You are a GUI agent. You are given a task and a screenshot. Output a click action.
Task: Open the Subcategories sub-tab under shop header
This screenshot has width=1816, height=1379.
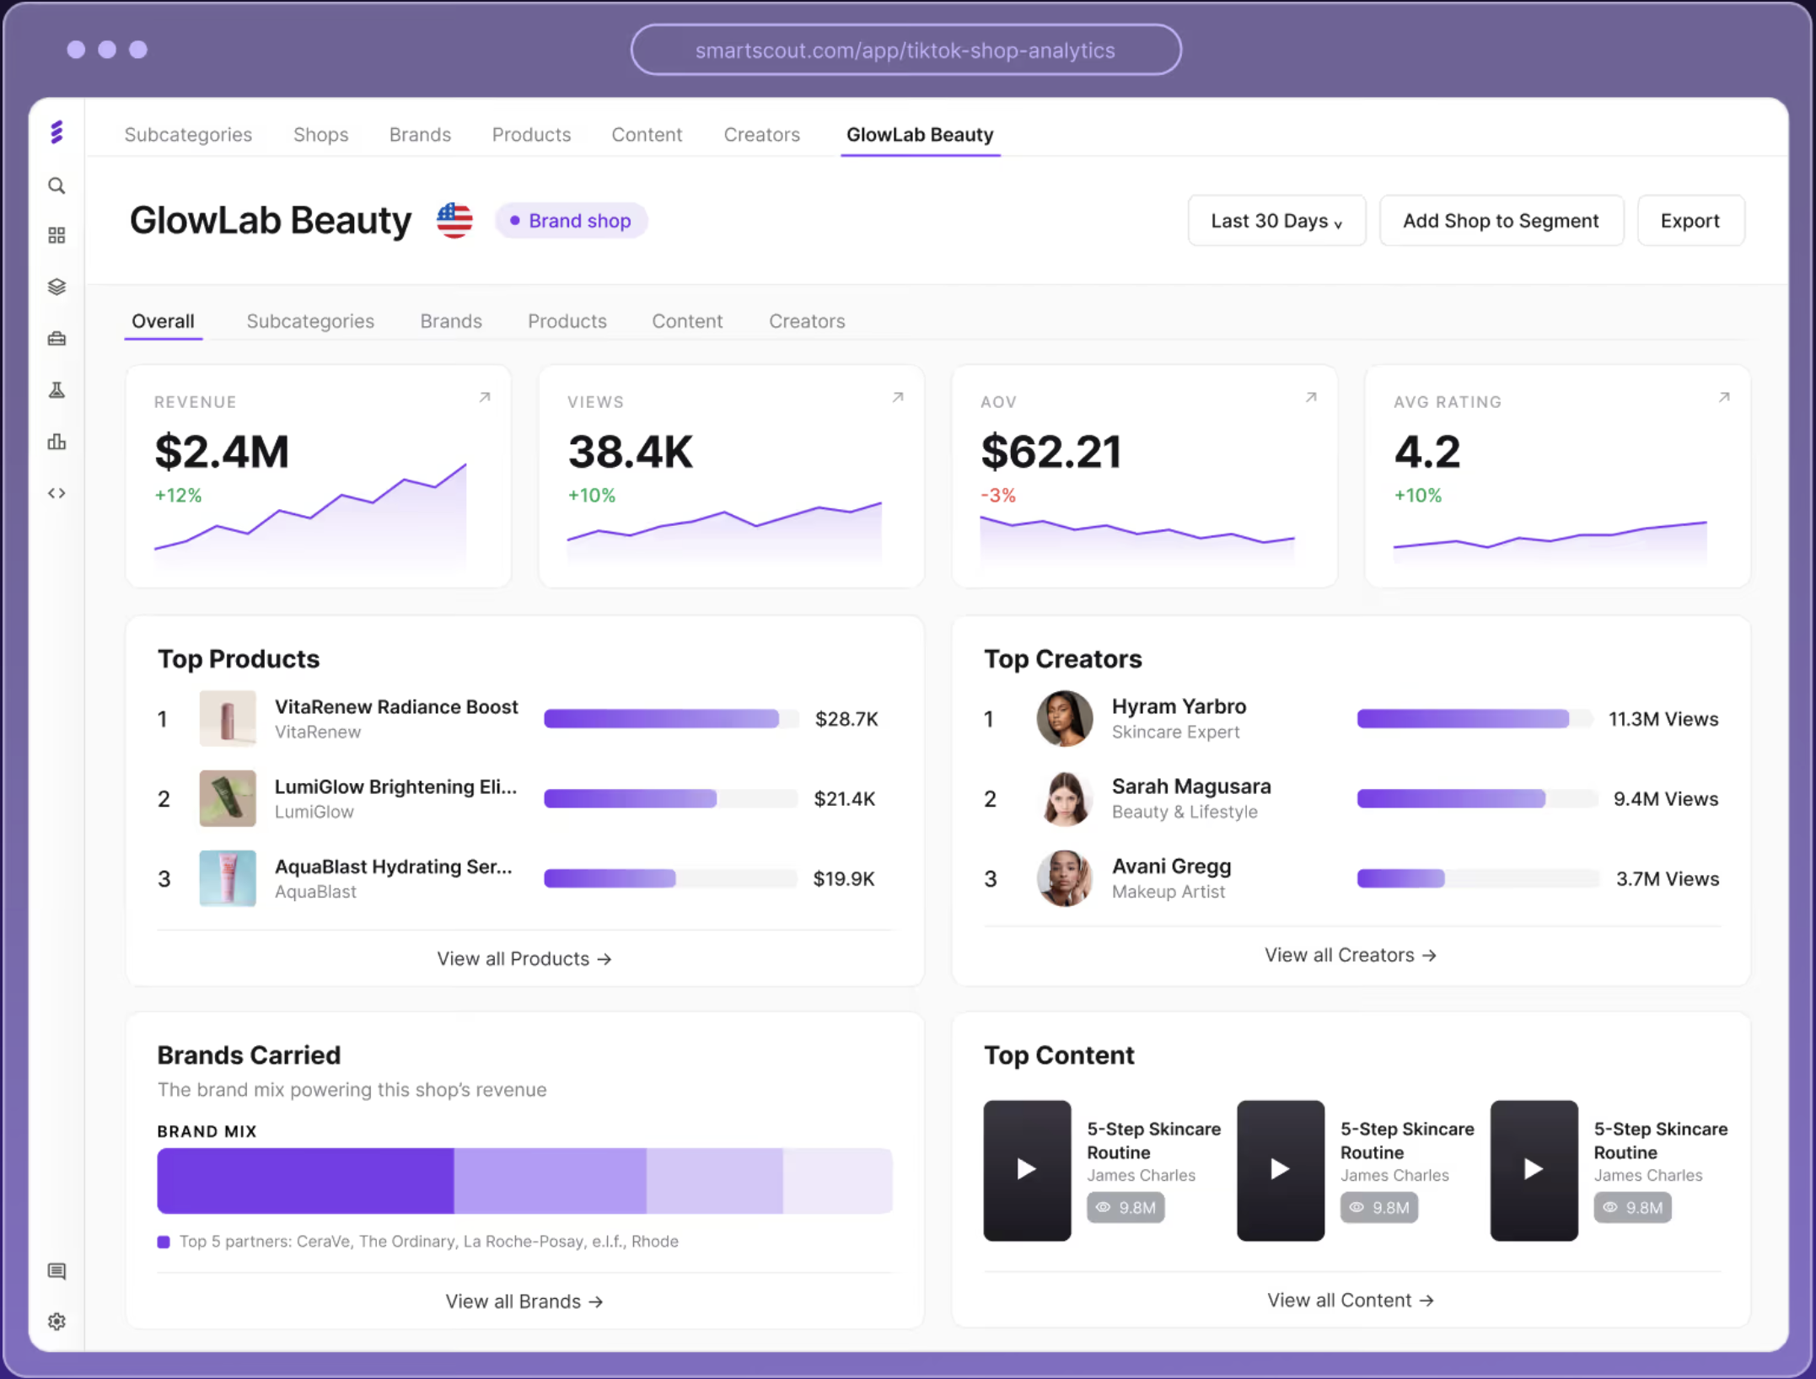pyautogui.click(x=310, y=321)
